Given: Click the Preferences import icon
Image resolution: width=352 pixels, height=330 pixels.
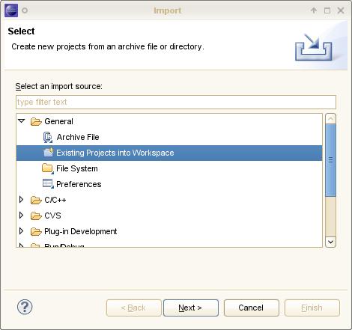Looking at the screenshot, I should 48,184.
